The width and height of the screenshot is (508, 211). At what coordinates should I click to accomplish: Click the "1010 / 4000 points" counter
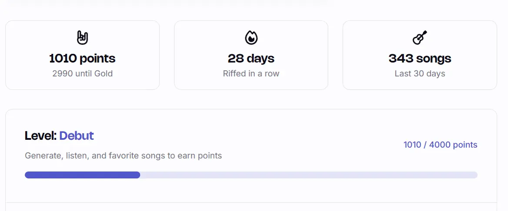pyautogui.click(x=440, y=145)
